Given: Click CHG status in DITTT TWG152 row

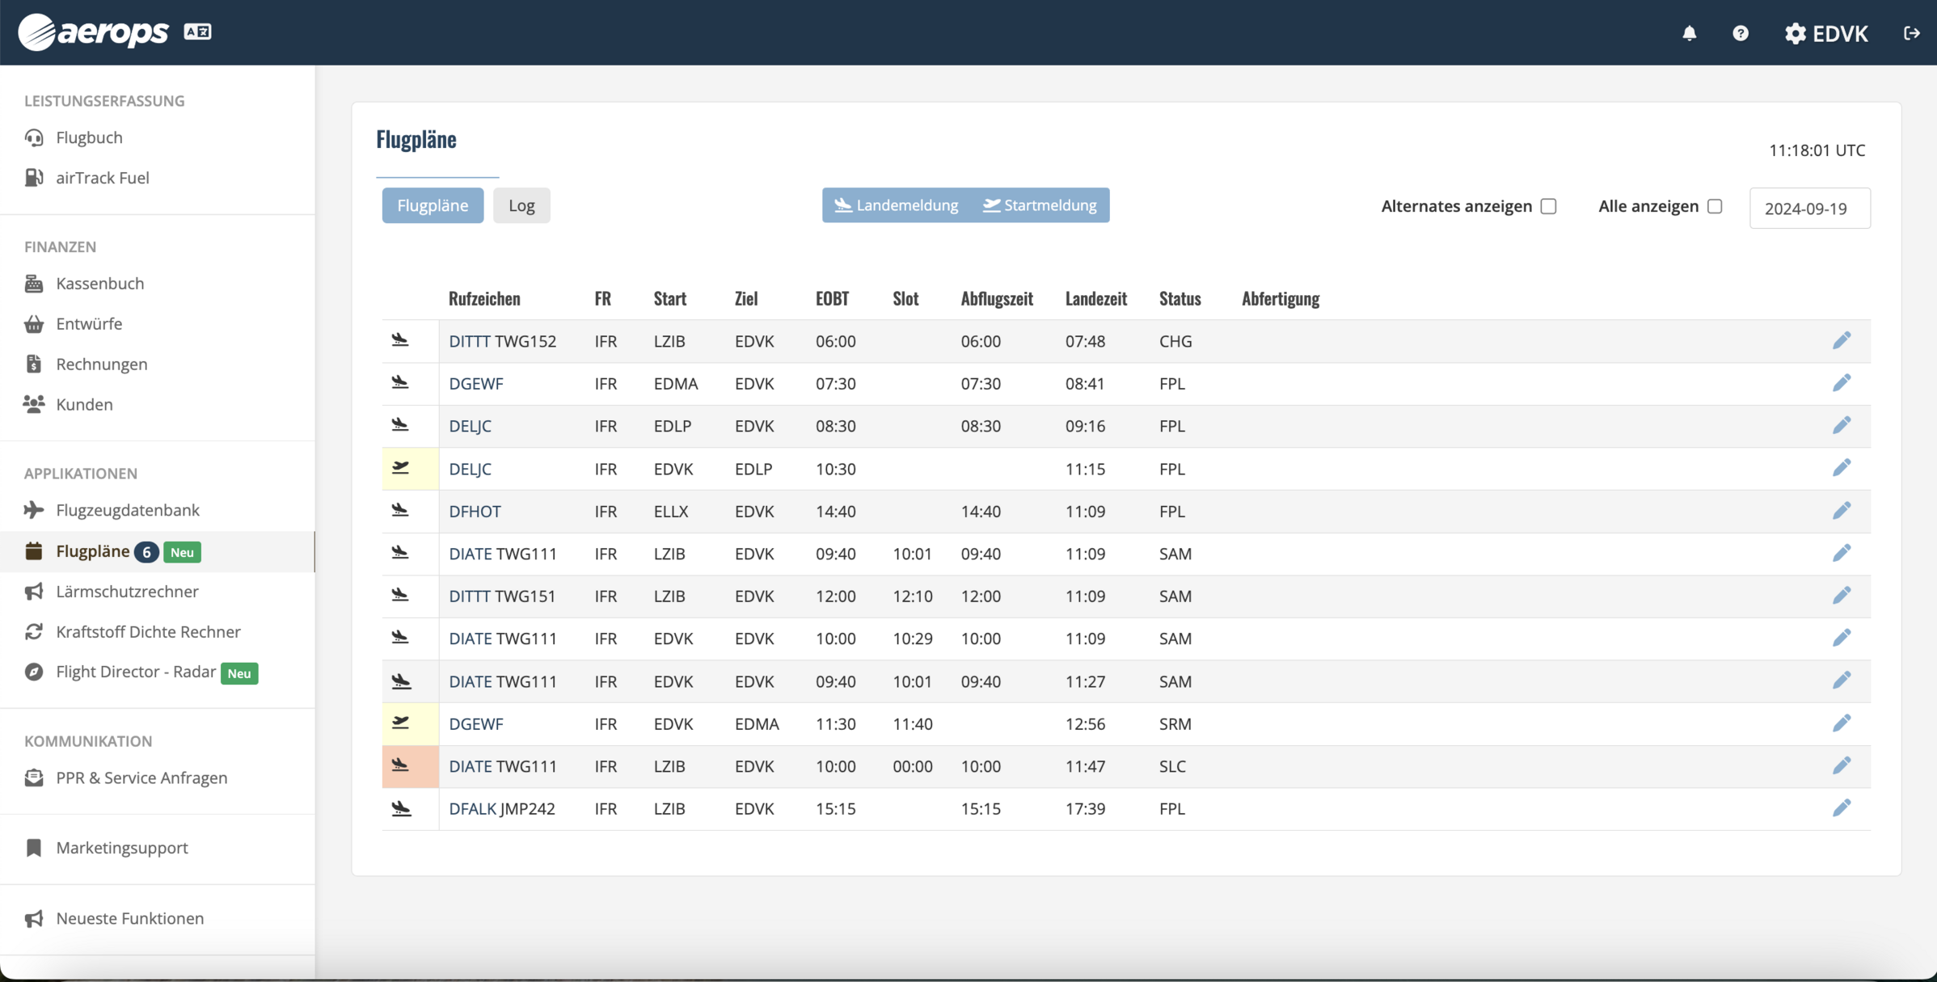Looking at the screenshot, I should pos(1175,341).
